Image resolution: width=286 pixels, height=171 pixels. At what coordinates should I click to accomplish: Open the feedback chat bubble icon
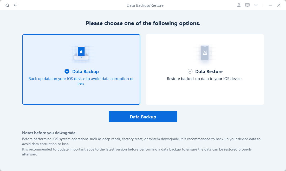247,5
